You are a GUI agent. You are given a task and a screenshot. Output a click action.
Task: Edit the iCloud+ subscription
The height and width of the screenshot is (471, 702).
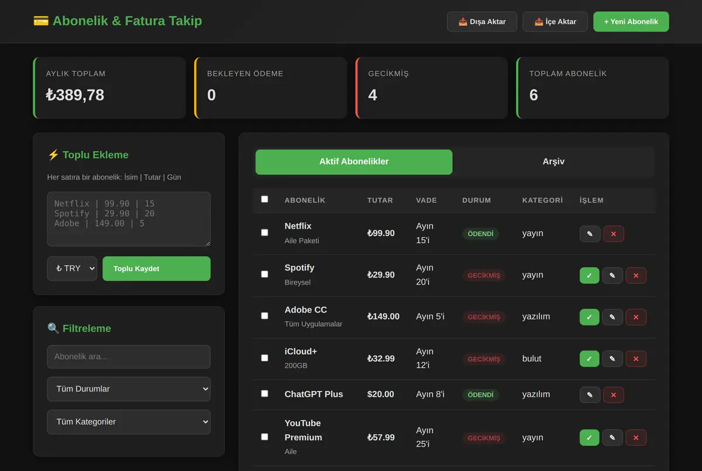coord(612,359)
